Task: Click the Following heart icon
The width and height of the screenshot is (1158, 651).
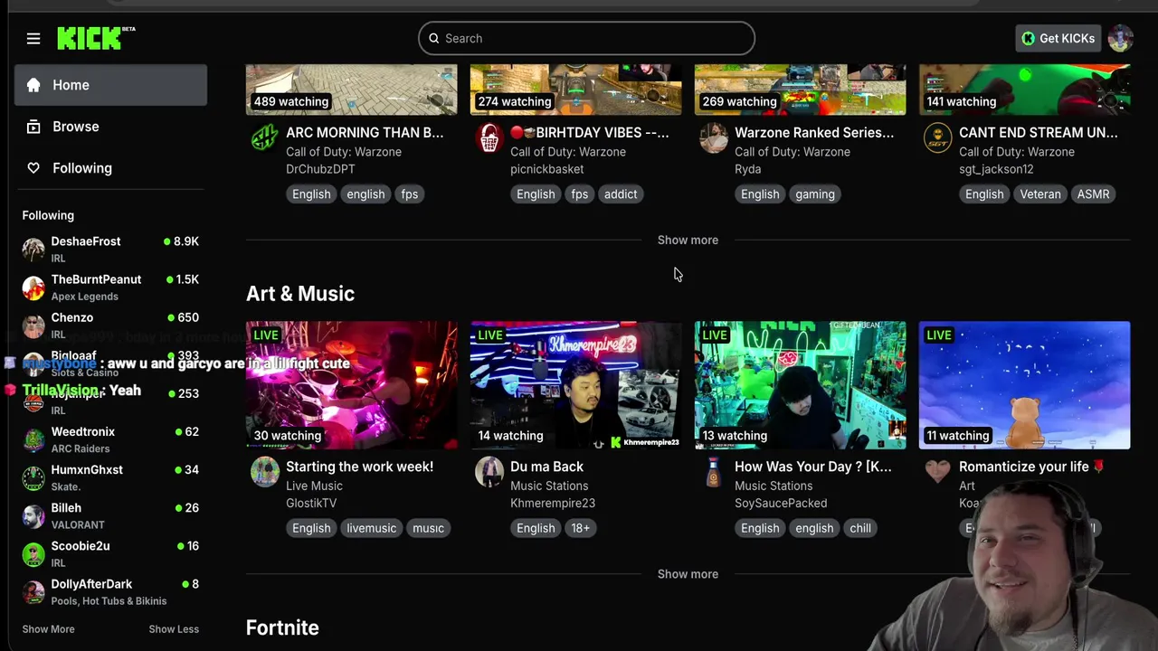Action: click(x=33, y=168)
